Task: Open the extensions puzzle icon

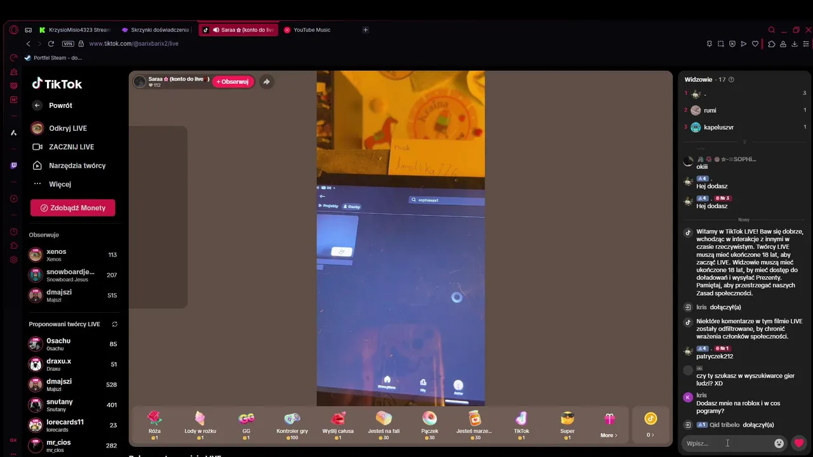Action: [772, 44]
